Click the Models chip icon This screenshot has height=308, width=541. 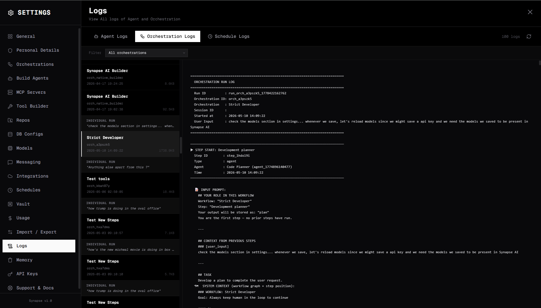pos(10,148)
